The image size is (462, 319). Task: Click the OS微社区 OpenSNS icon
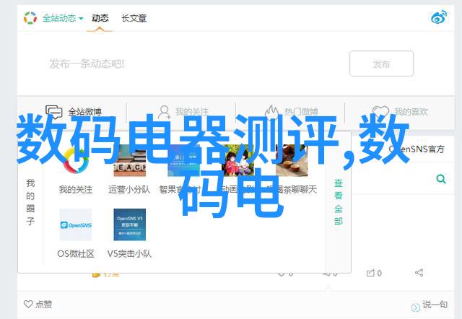click(x=75, y=224)
